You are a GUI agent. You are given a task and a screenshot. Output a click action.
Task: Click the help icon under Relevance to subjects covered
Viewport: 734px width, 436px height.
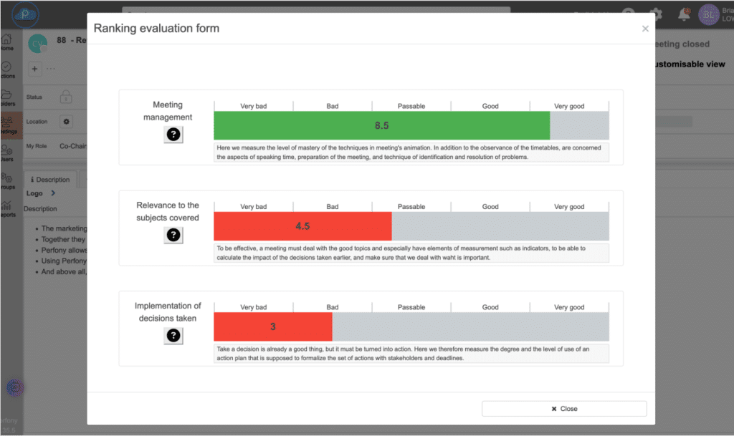(x=173, y=235)
